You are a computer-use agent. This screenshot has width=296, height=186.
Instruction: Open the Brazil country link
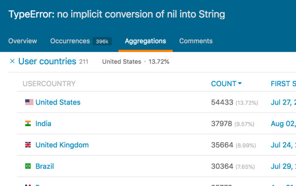pyautogui.click(x=45, y=166)
